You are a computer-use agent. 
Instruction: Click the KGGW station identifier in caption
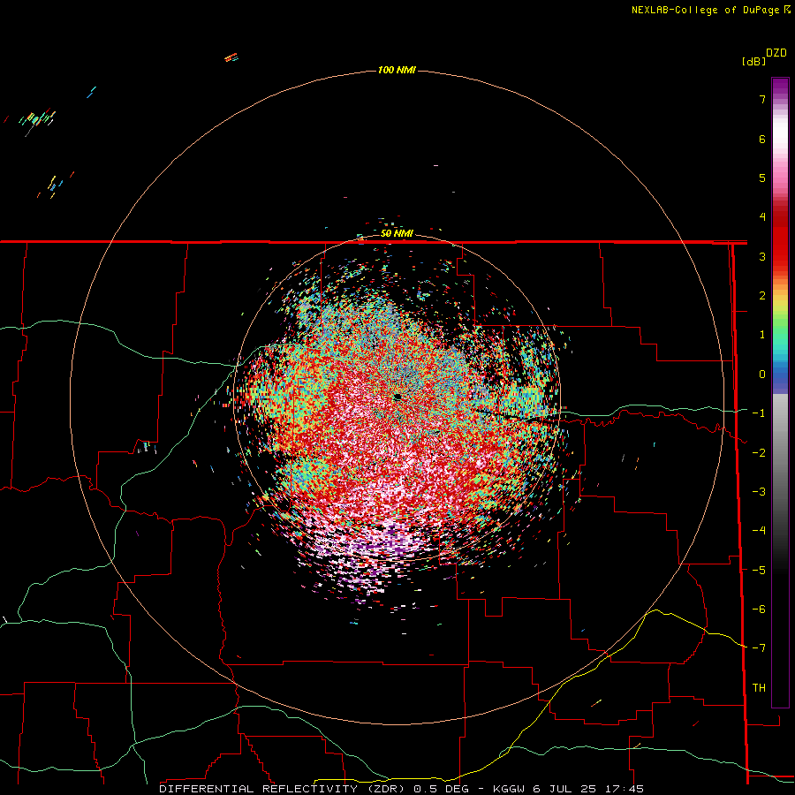pyautogui.click(x=511, y=789)
